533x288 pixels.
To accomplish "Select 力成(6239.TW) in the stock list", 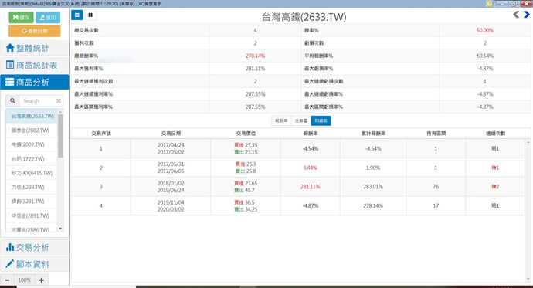I will 32,187.
